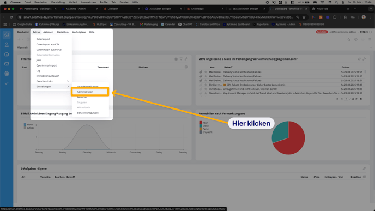Star the Blinkist e-mail
The width and height of the screenshot is (375, 211).
click(205, 85)
